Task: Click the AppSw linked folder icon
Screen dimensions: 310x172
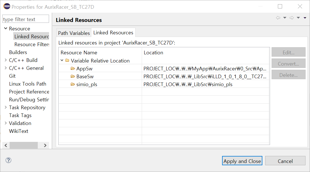Action: pyautogui.click(x=73, y=68)
